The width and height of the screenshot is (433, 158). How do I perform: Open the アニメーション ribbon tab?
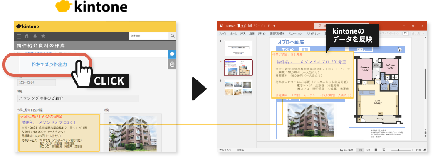(x=295, y=34)
